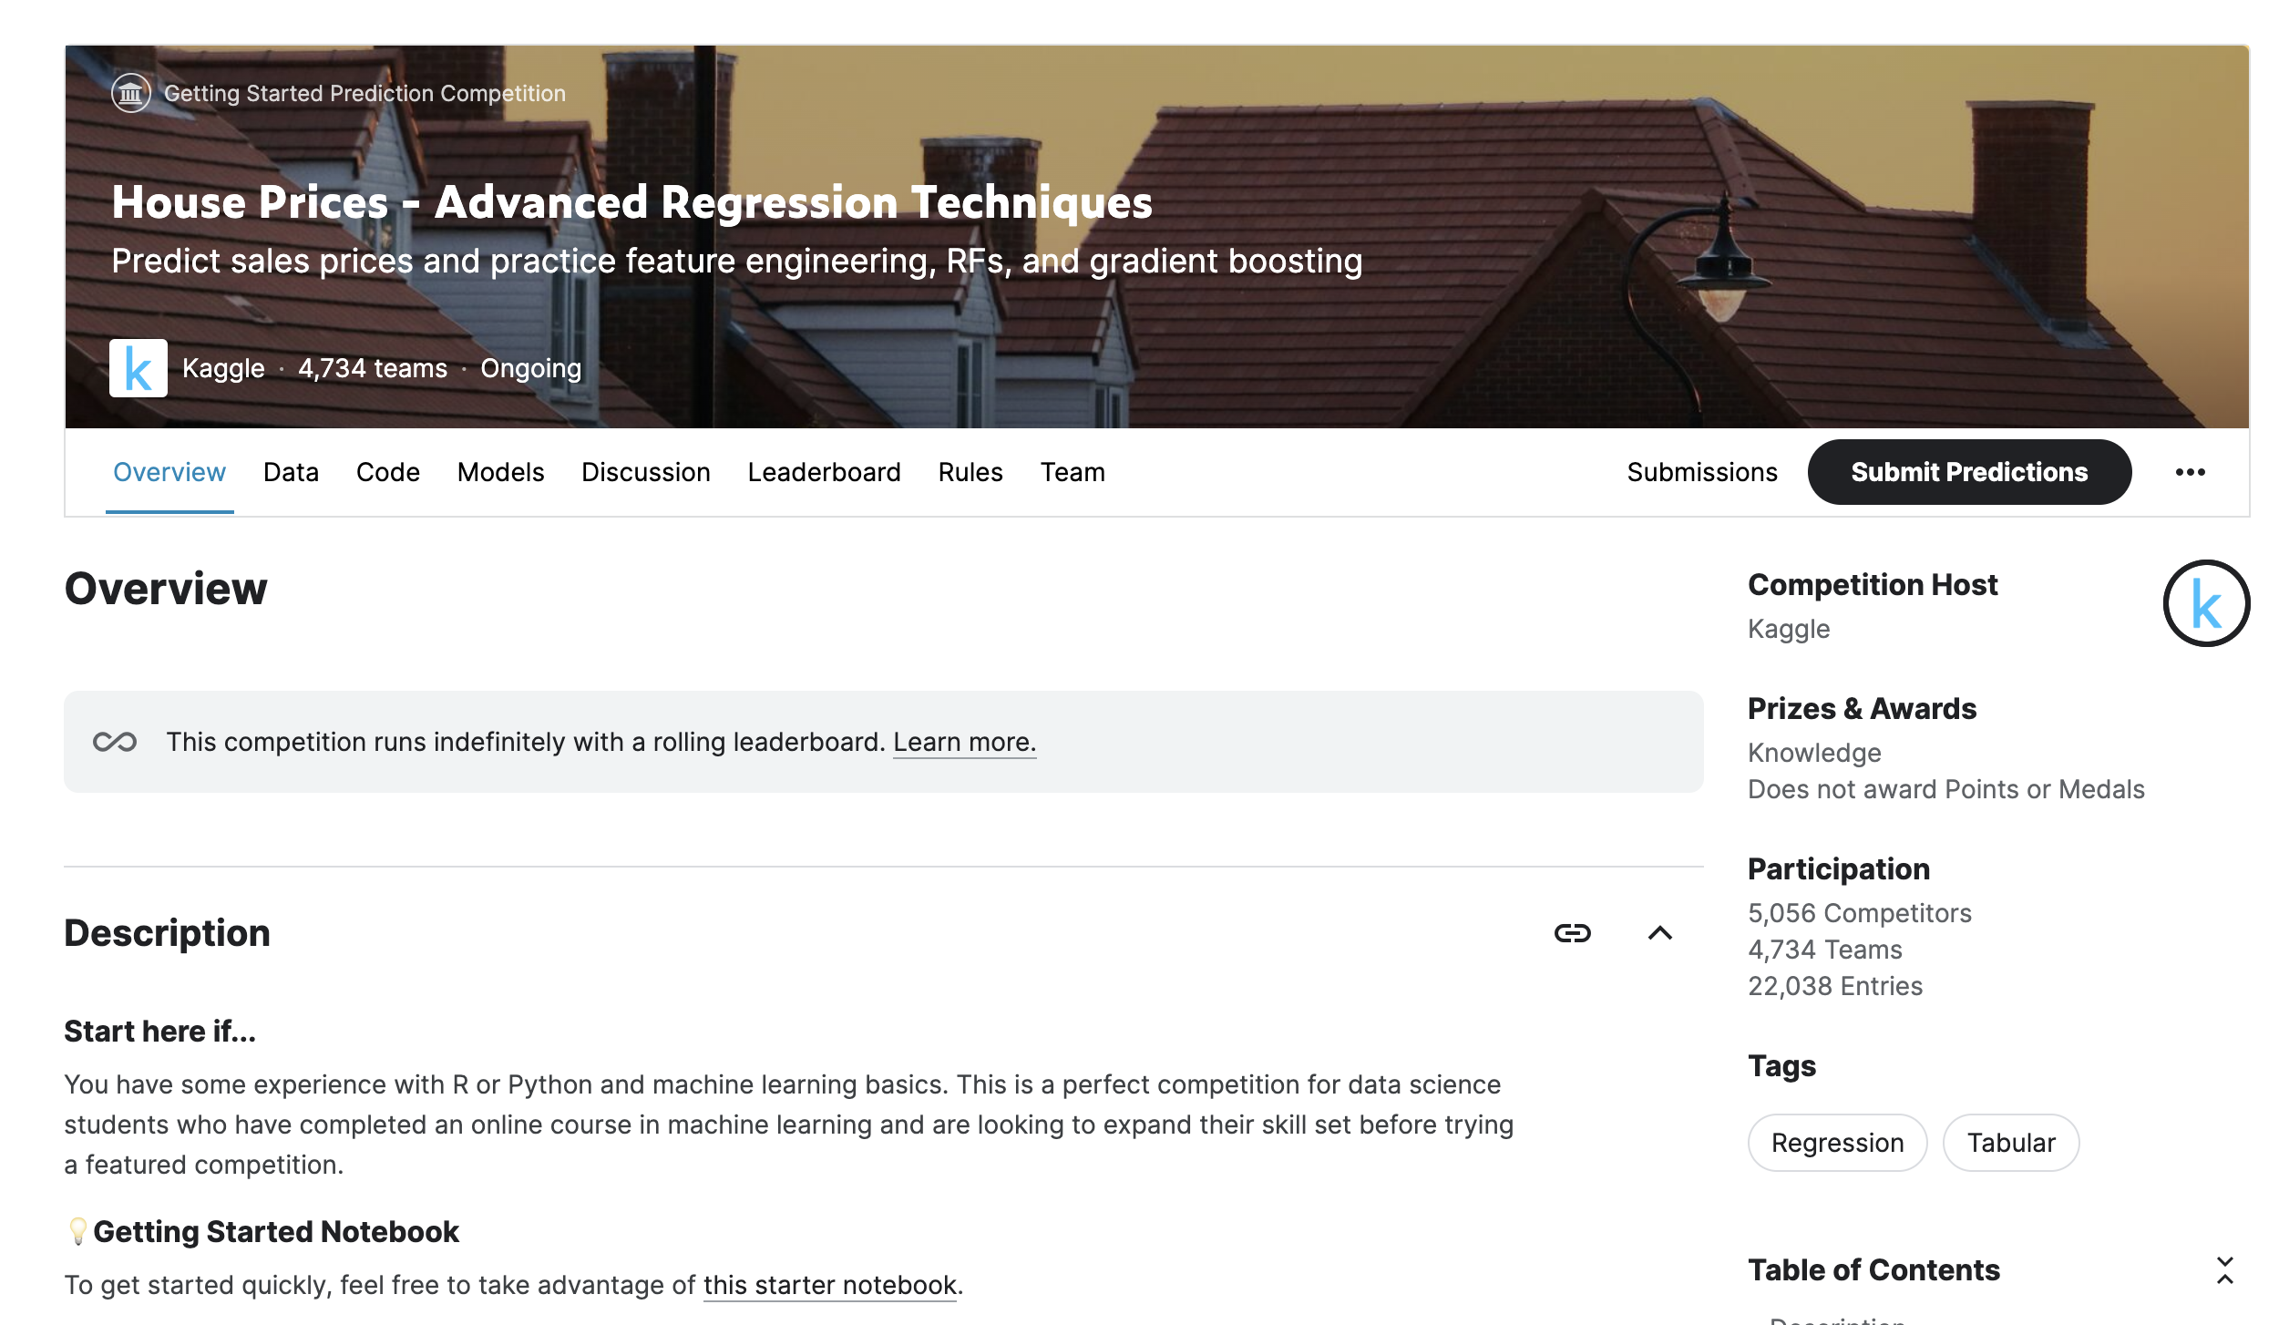The height and width of the screenshot is (1325, 2289).
Task: Click the Competition Host Kaggle avatar
Action: click(x=2206, y=603)
